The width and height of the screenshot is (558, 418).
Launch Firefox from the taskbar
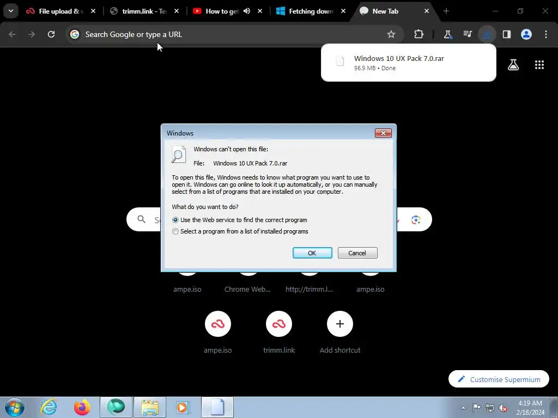tap(82, 407)
